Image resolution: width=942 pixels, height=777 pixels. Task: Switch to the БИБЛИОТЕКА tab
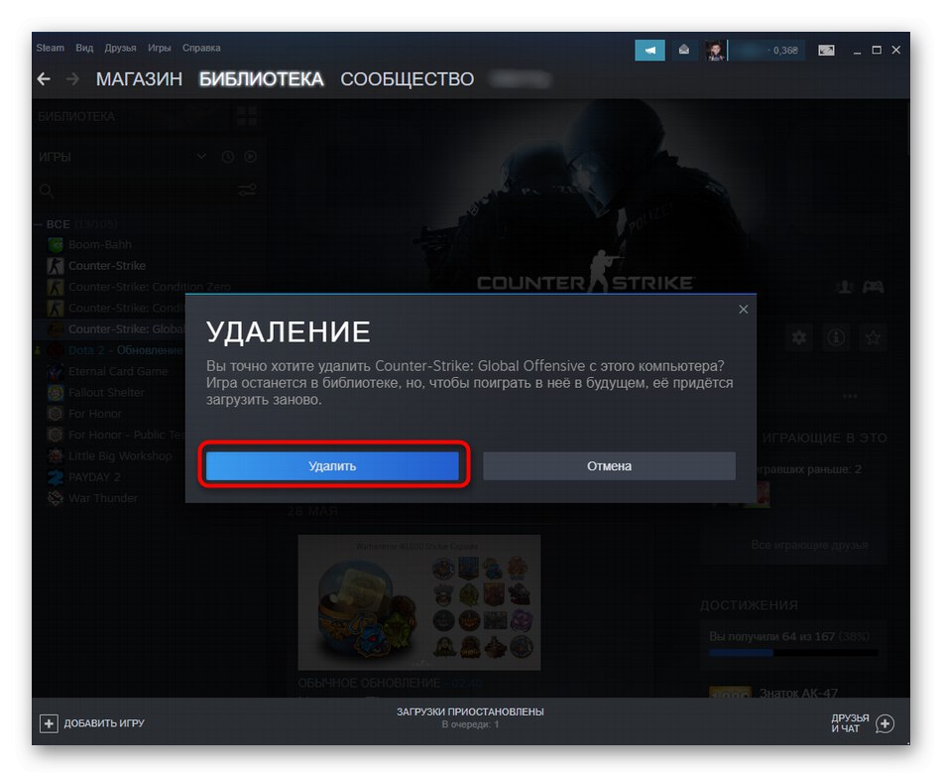262,78
